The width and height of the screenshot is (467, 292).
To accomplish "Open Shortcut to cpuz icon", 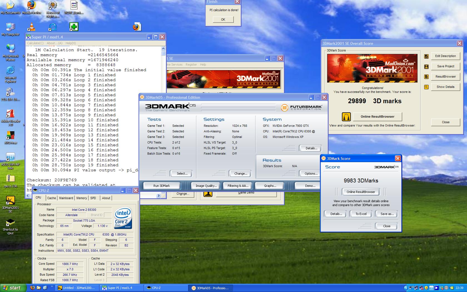I will pos(10,226).
